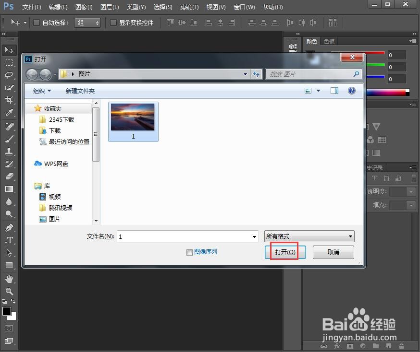
Task: Select the Gradient tool
Action: coord(9,189)
